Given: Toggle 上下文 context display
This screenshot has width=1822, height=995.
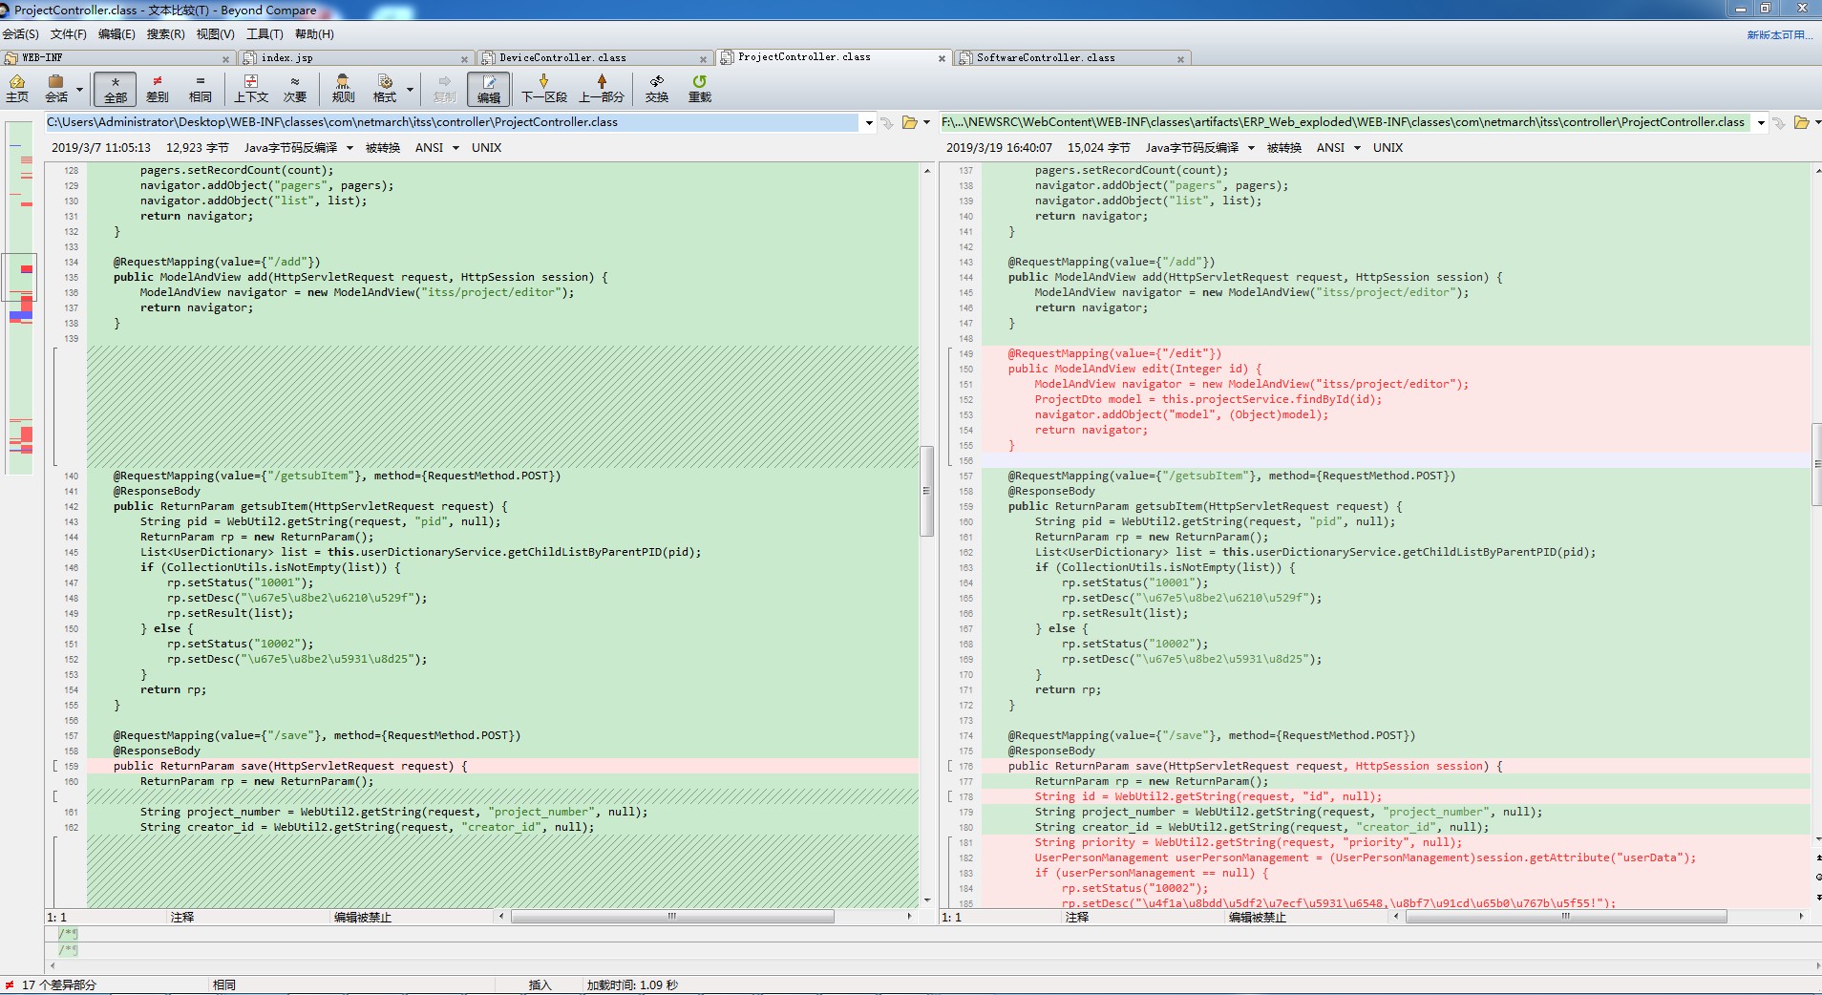Looking at the screenshot, I should pyautogui.click(x=251, y=88).
